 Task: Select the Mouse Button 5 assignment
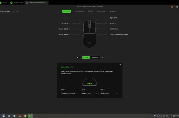[x=64, y=29]
